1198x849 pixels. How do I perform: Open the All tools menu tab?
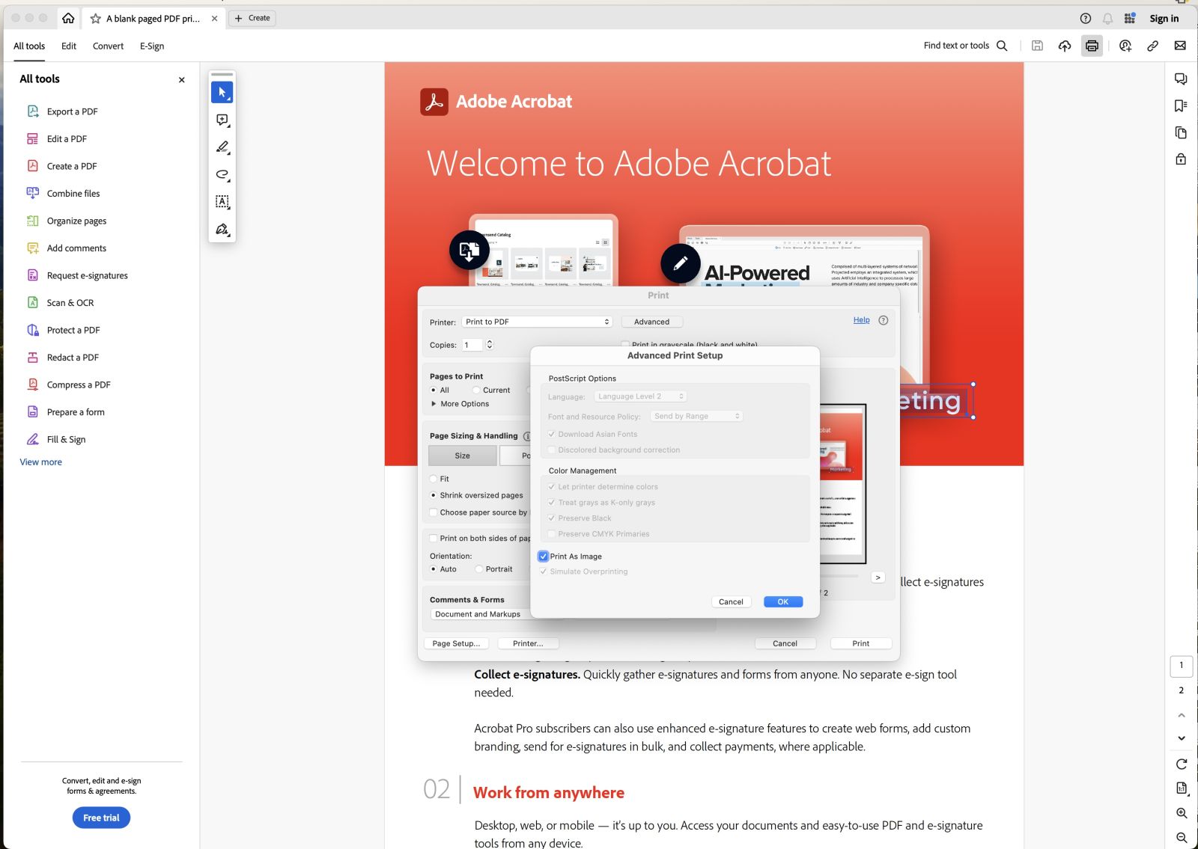(x=29, y=46)
